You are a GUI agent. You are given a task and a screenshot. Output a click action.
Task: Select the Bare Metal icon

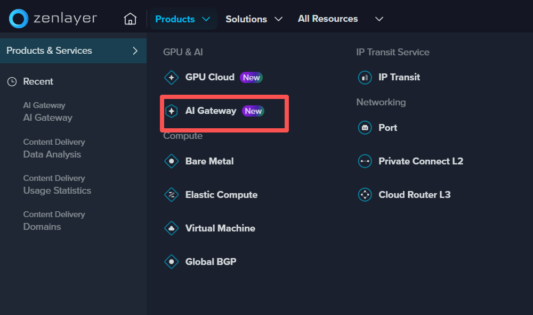171,161
